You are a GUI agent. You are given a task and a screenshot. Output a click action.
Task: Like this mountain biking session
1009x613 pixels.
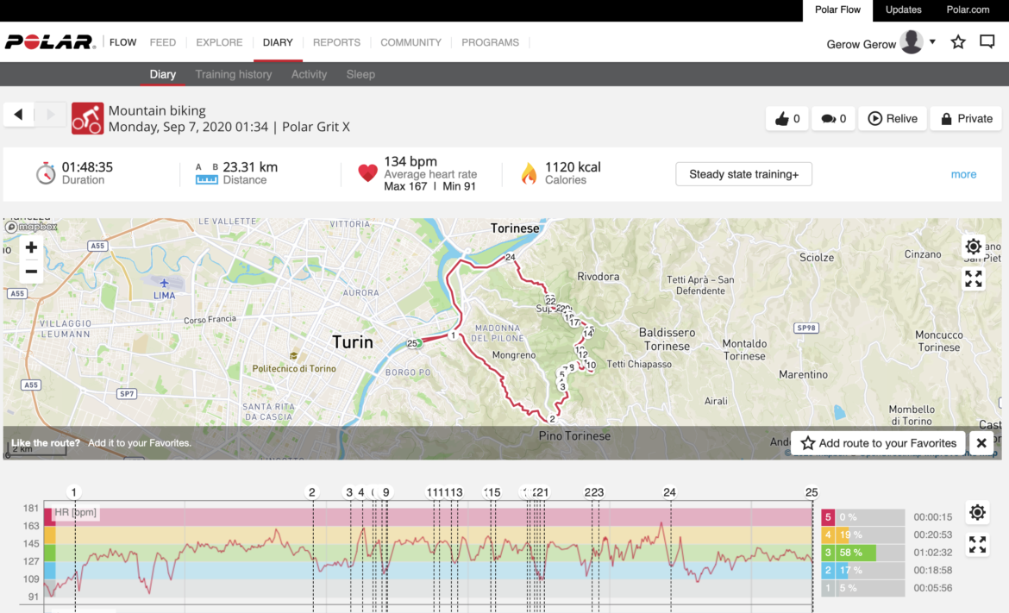(787, 119)
